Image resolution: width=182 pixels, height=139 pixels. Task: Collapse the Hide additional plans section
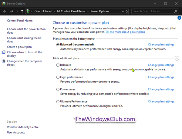[x=177, y=58]
